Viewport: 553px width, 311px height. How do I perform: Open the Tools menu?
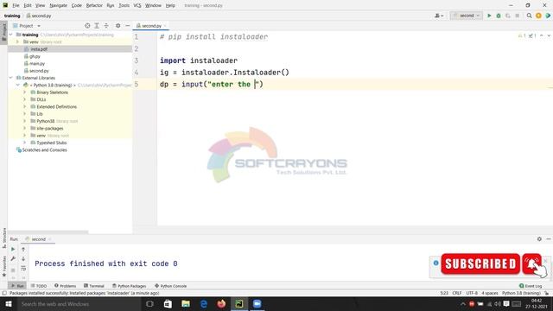(x=124, y=5)
